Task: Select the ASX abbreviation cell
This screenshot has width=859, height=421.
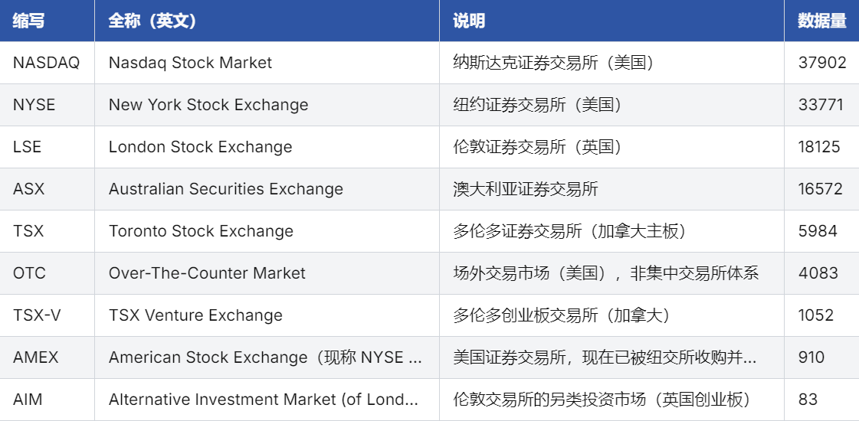Action: tap(29, 189)
